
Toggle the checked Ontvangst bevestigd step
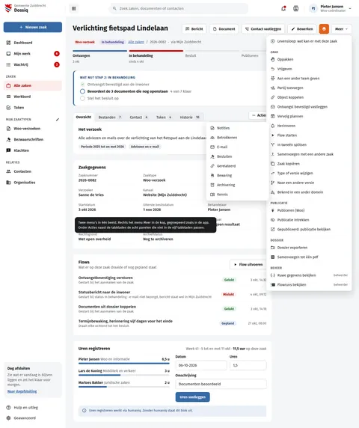82,85
